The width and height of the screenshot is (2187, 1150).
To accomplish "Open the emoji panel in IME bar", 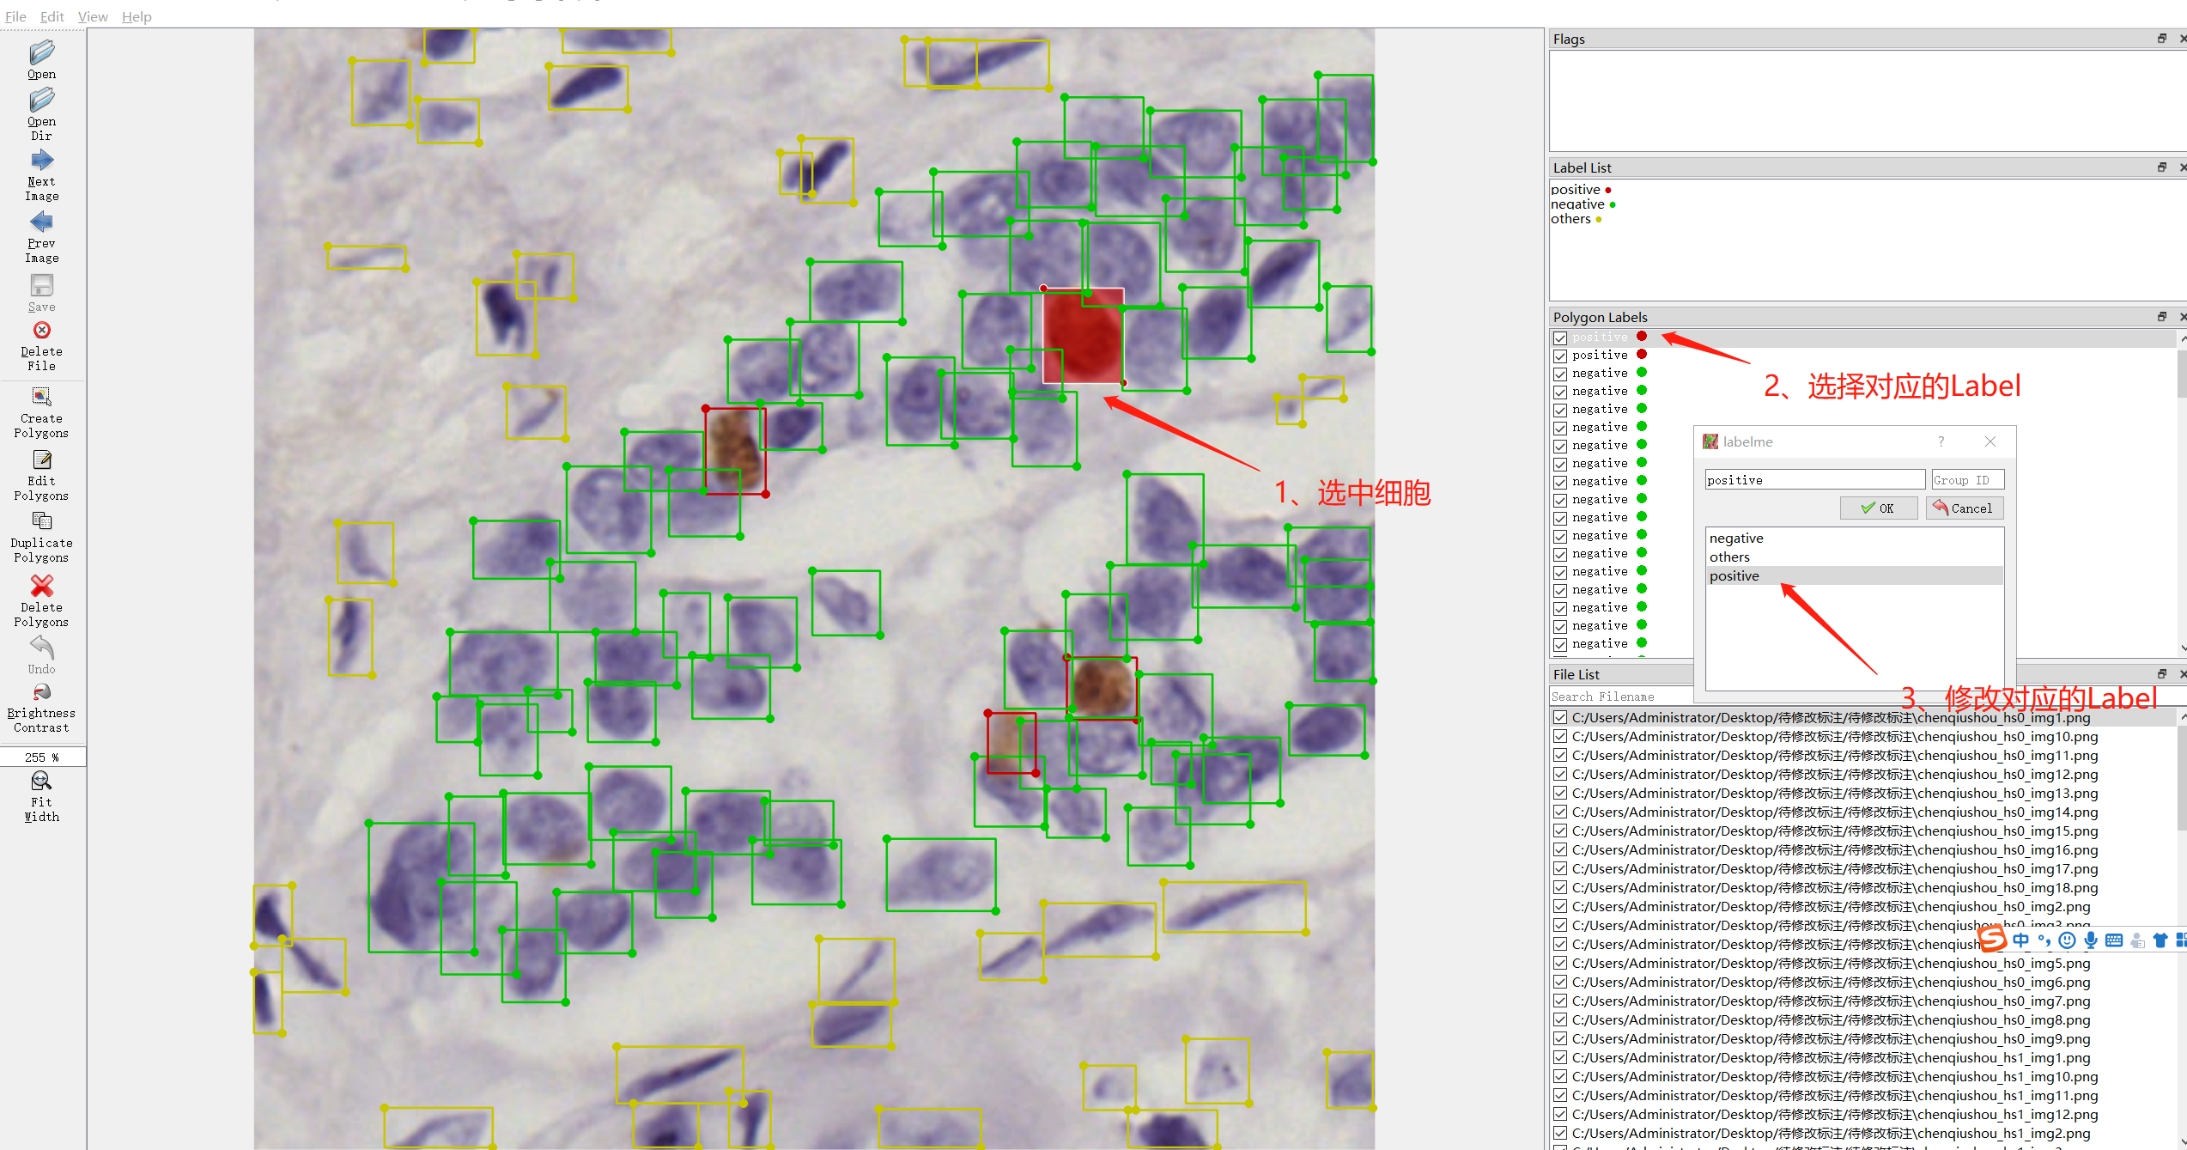I will 2068,940.
